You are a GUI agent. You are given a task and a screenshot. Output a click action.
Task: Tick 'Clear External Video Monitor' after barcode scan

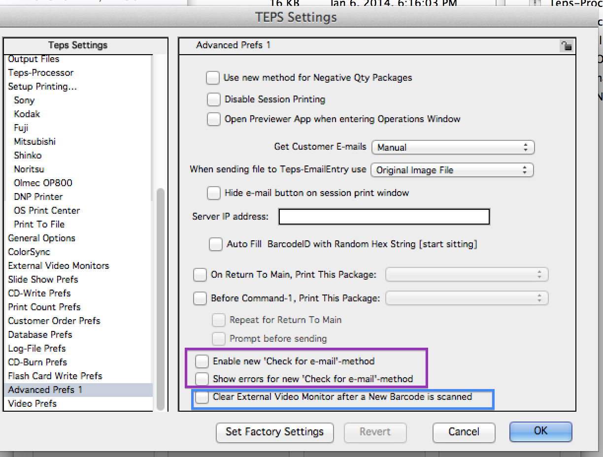pyautogui.click(x=201, y=397)
